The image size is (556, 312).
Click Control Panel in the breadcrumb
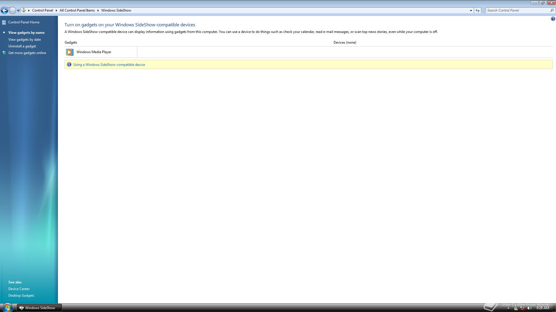(x=43, y=10)
